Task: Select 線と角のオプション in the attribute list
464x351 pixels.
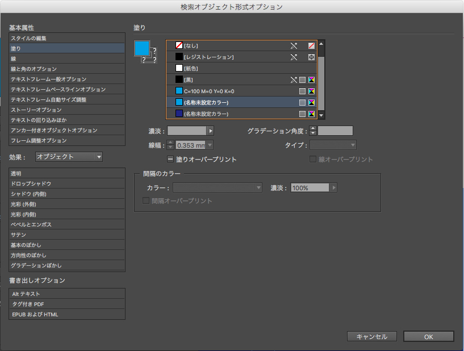Action: (x=66, y=69)
